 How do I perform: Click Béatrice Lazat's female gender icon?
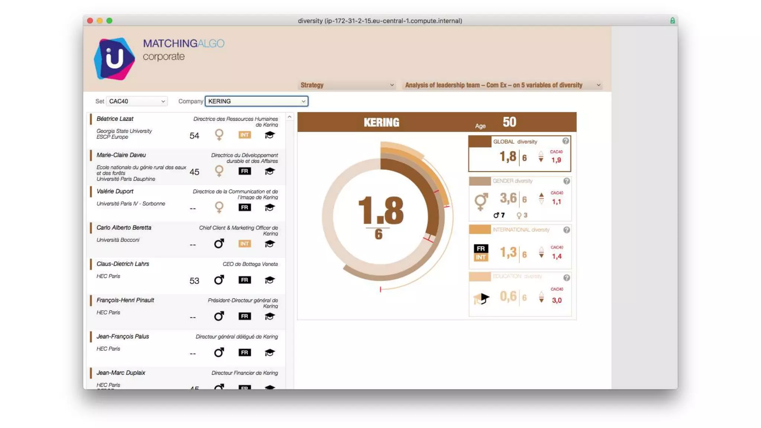click(219, 135)
